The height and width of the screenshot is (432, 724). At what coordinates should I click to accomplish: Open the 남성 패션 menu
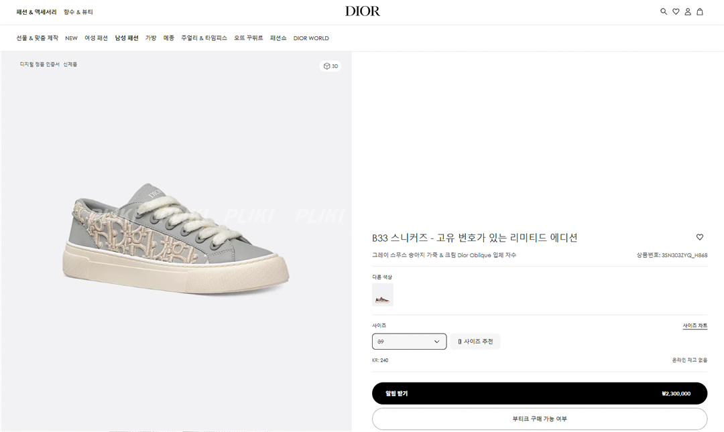(x=127, y=38)
